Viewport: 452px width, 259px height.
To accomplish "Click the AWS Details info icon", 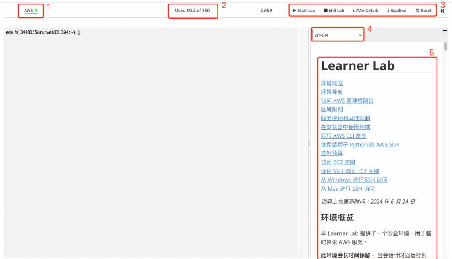I will tap(354, 11).
